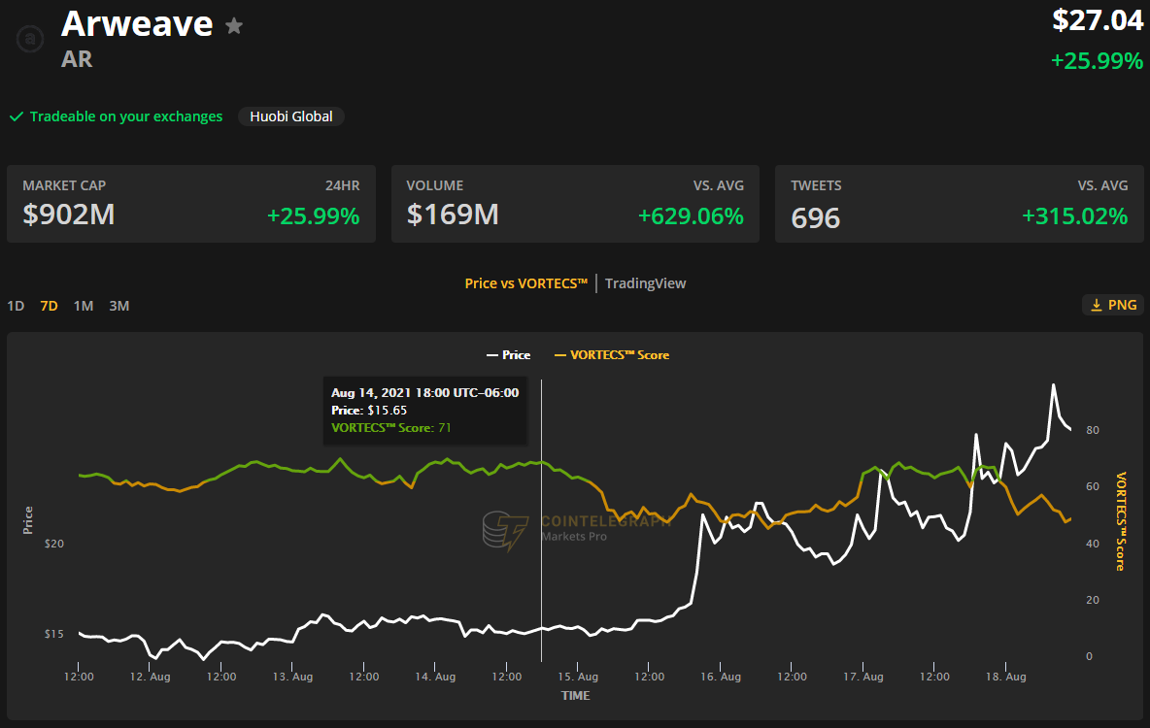Click the Huobi Global exchange badge
This screenshot has height=728, width=1150.
[x=291, y=116]
